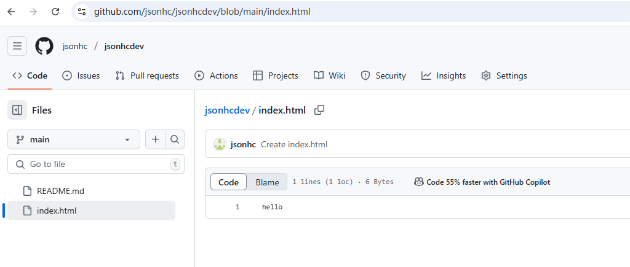630x267 pixels.
Task: Open the jsonhcdev repository header link
Action: coord(124,47)
